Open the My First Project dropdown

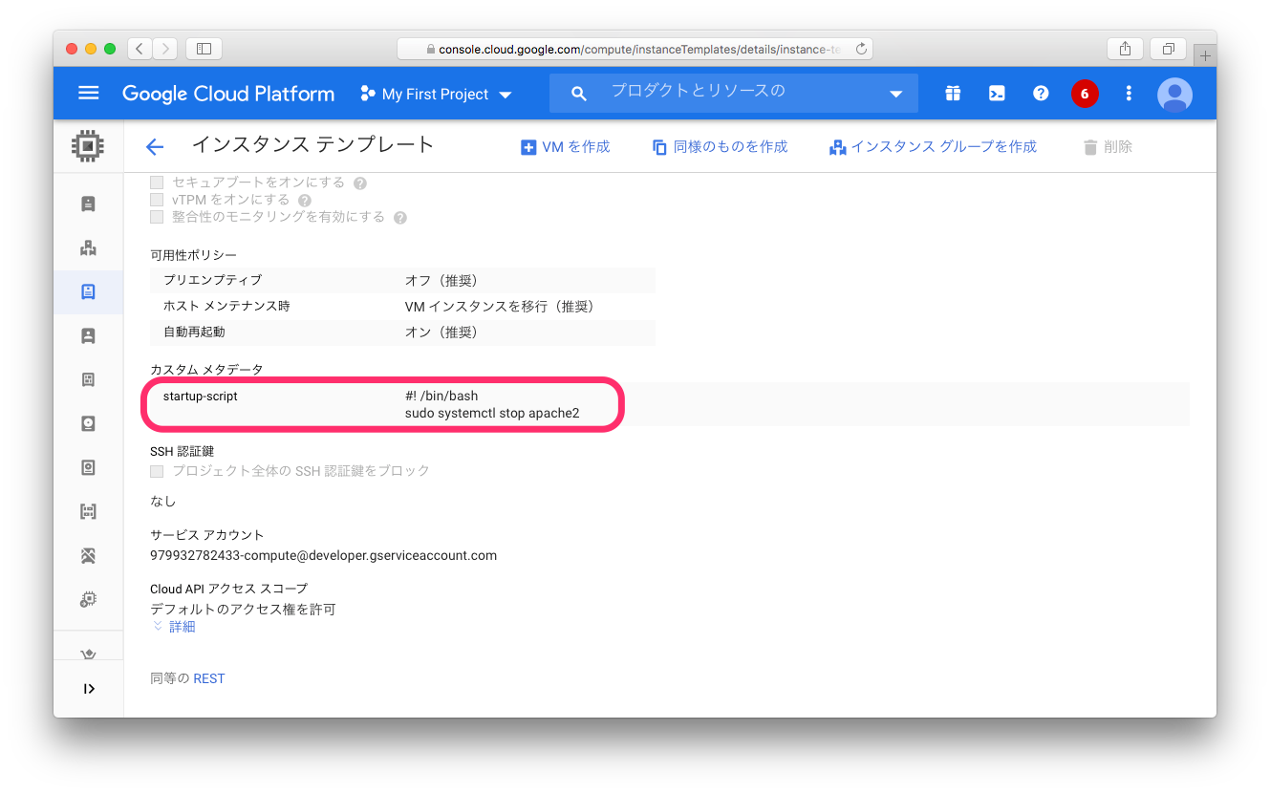point(436,94)
